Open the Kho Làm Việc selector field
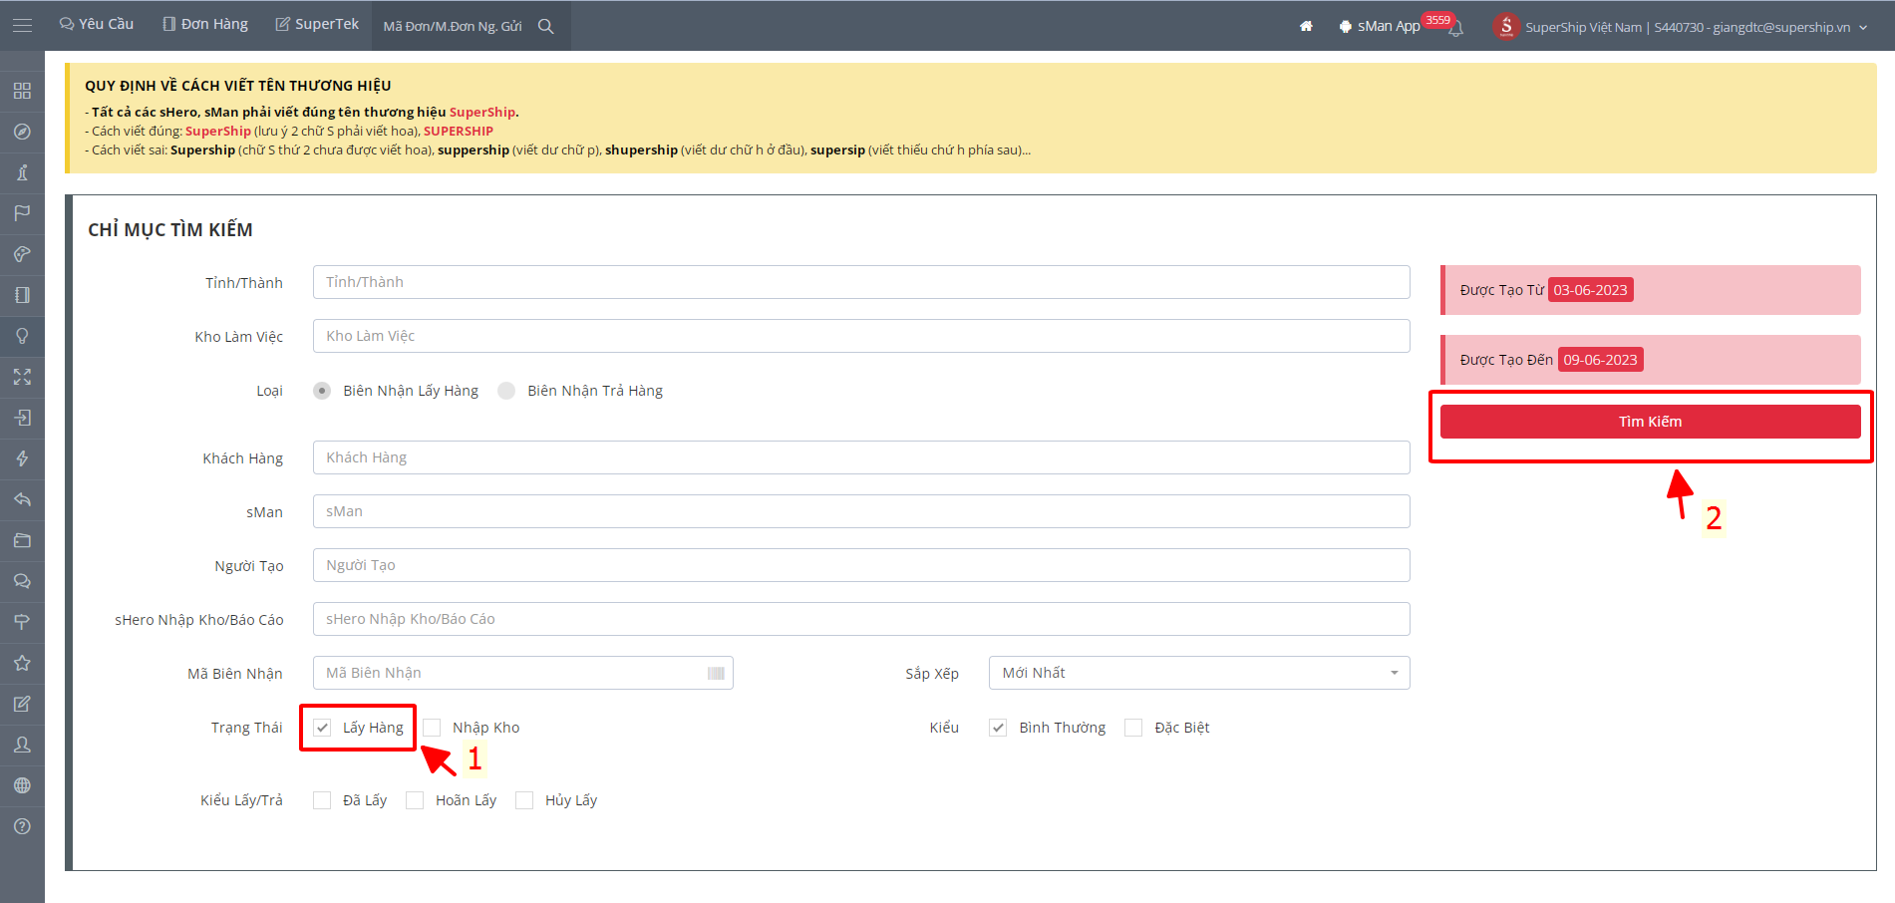 [x=861, y=336]
